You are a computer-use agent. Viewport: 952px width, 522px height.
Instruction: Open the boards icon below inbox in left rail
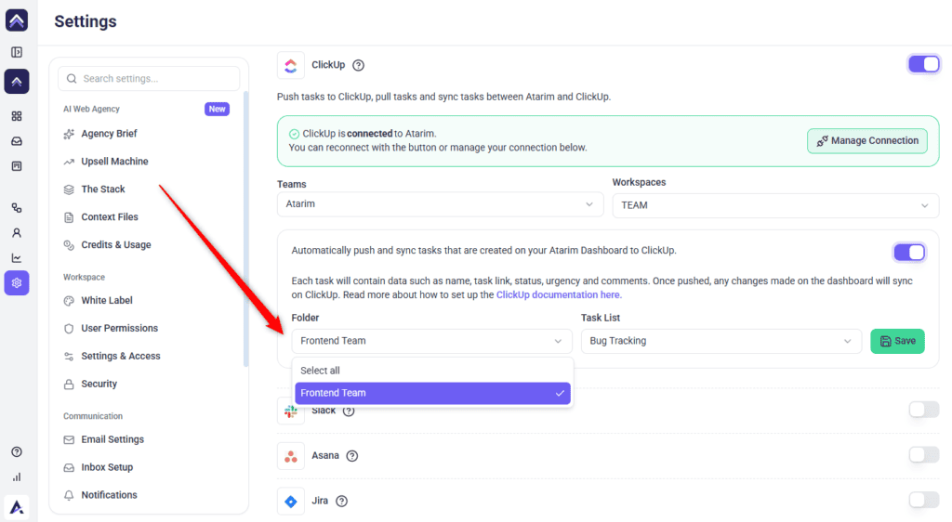click(17, 166)
